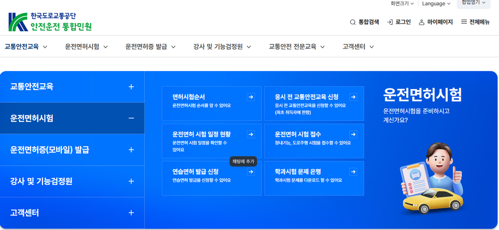Click the 전체메뉴 text label
Image resolution: width=499 pixels, height=230 pixels.
click(480, 22)
